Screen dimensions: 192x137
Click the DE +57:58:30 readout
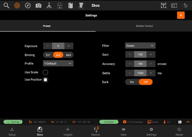click(x=81, y=122)
